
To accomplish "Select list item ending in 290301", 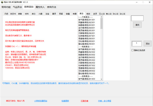I will pos(89,44).
